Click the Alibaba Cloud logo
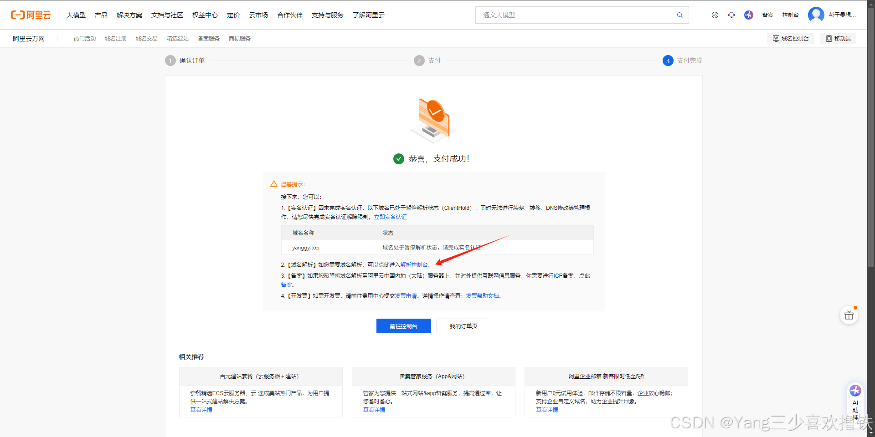 point(31,15)
